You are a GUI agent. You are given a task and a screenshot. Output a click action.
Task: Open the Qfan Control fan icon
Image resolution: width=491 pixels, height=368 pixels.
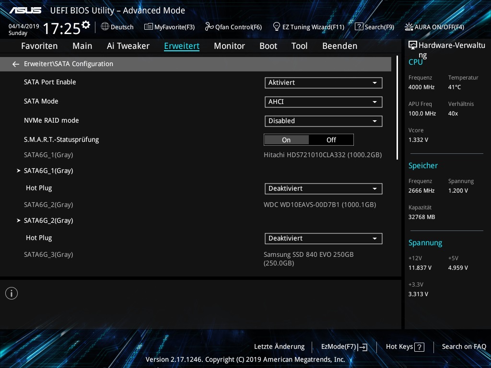(209, 27)
